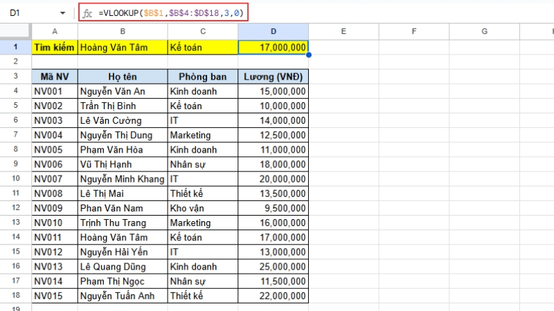Click the fill handle on cell D1
The height and width of the screenshot is (311, 554).
click(308, 55)
